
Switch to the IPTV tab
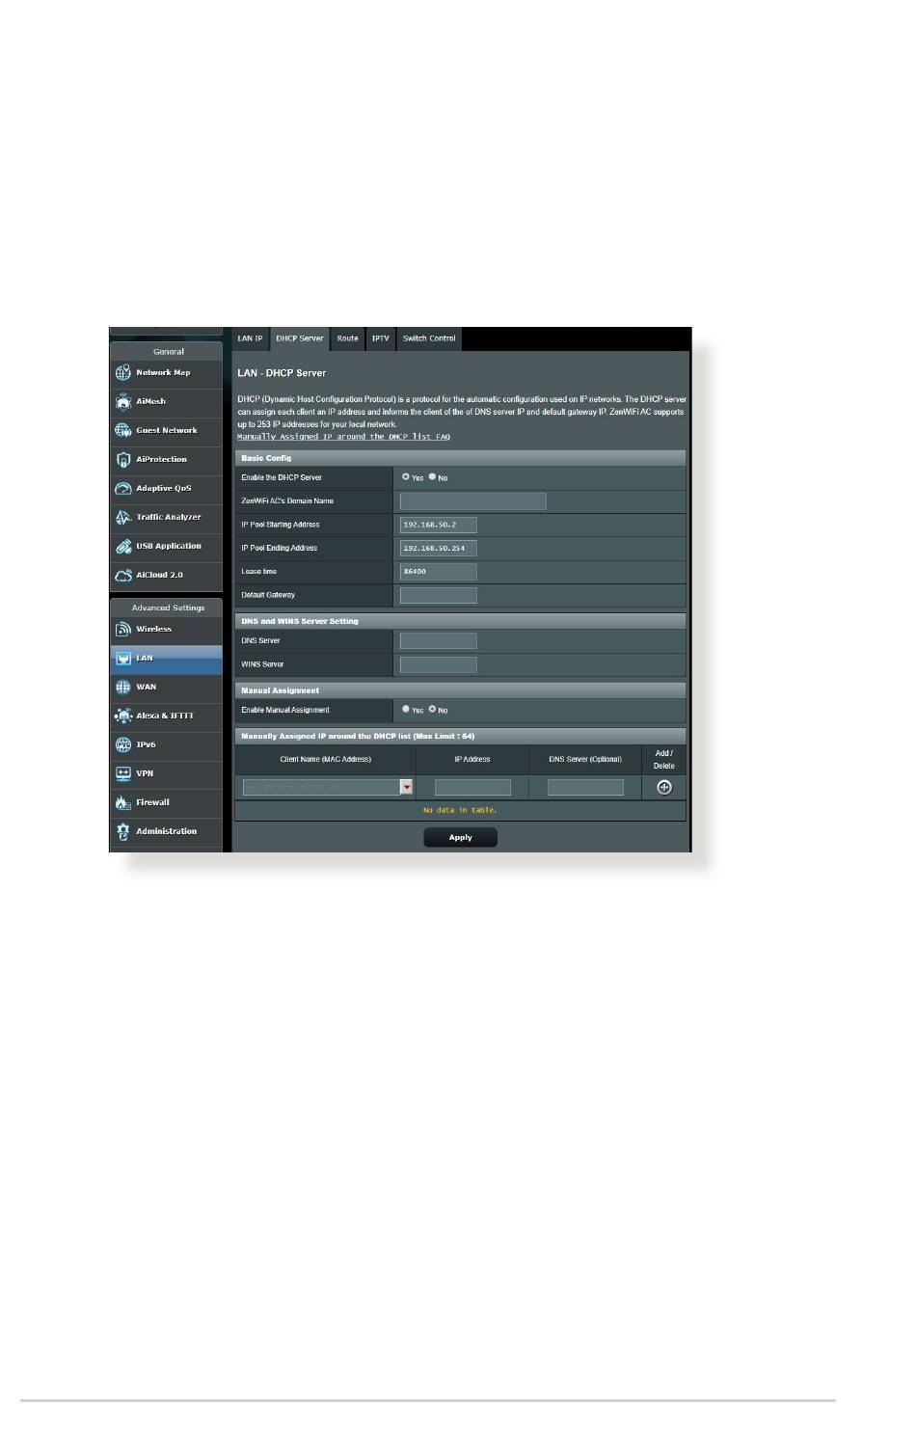pos(381,338)
